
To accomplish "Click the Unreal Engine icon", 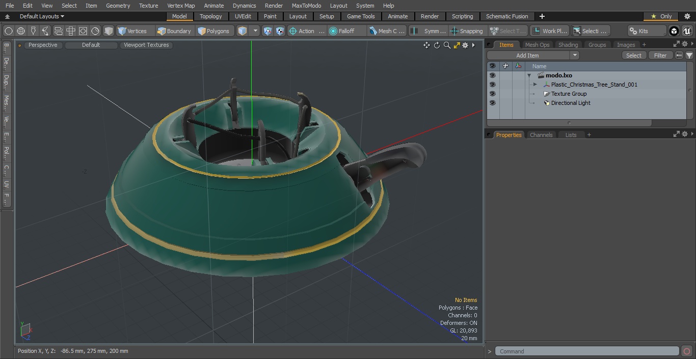I will point(687,31).
